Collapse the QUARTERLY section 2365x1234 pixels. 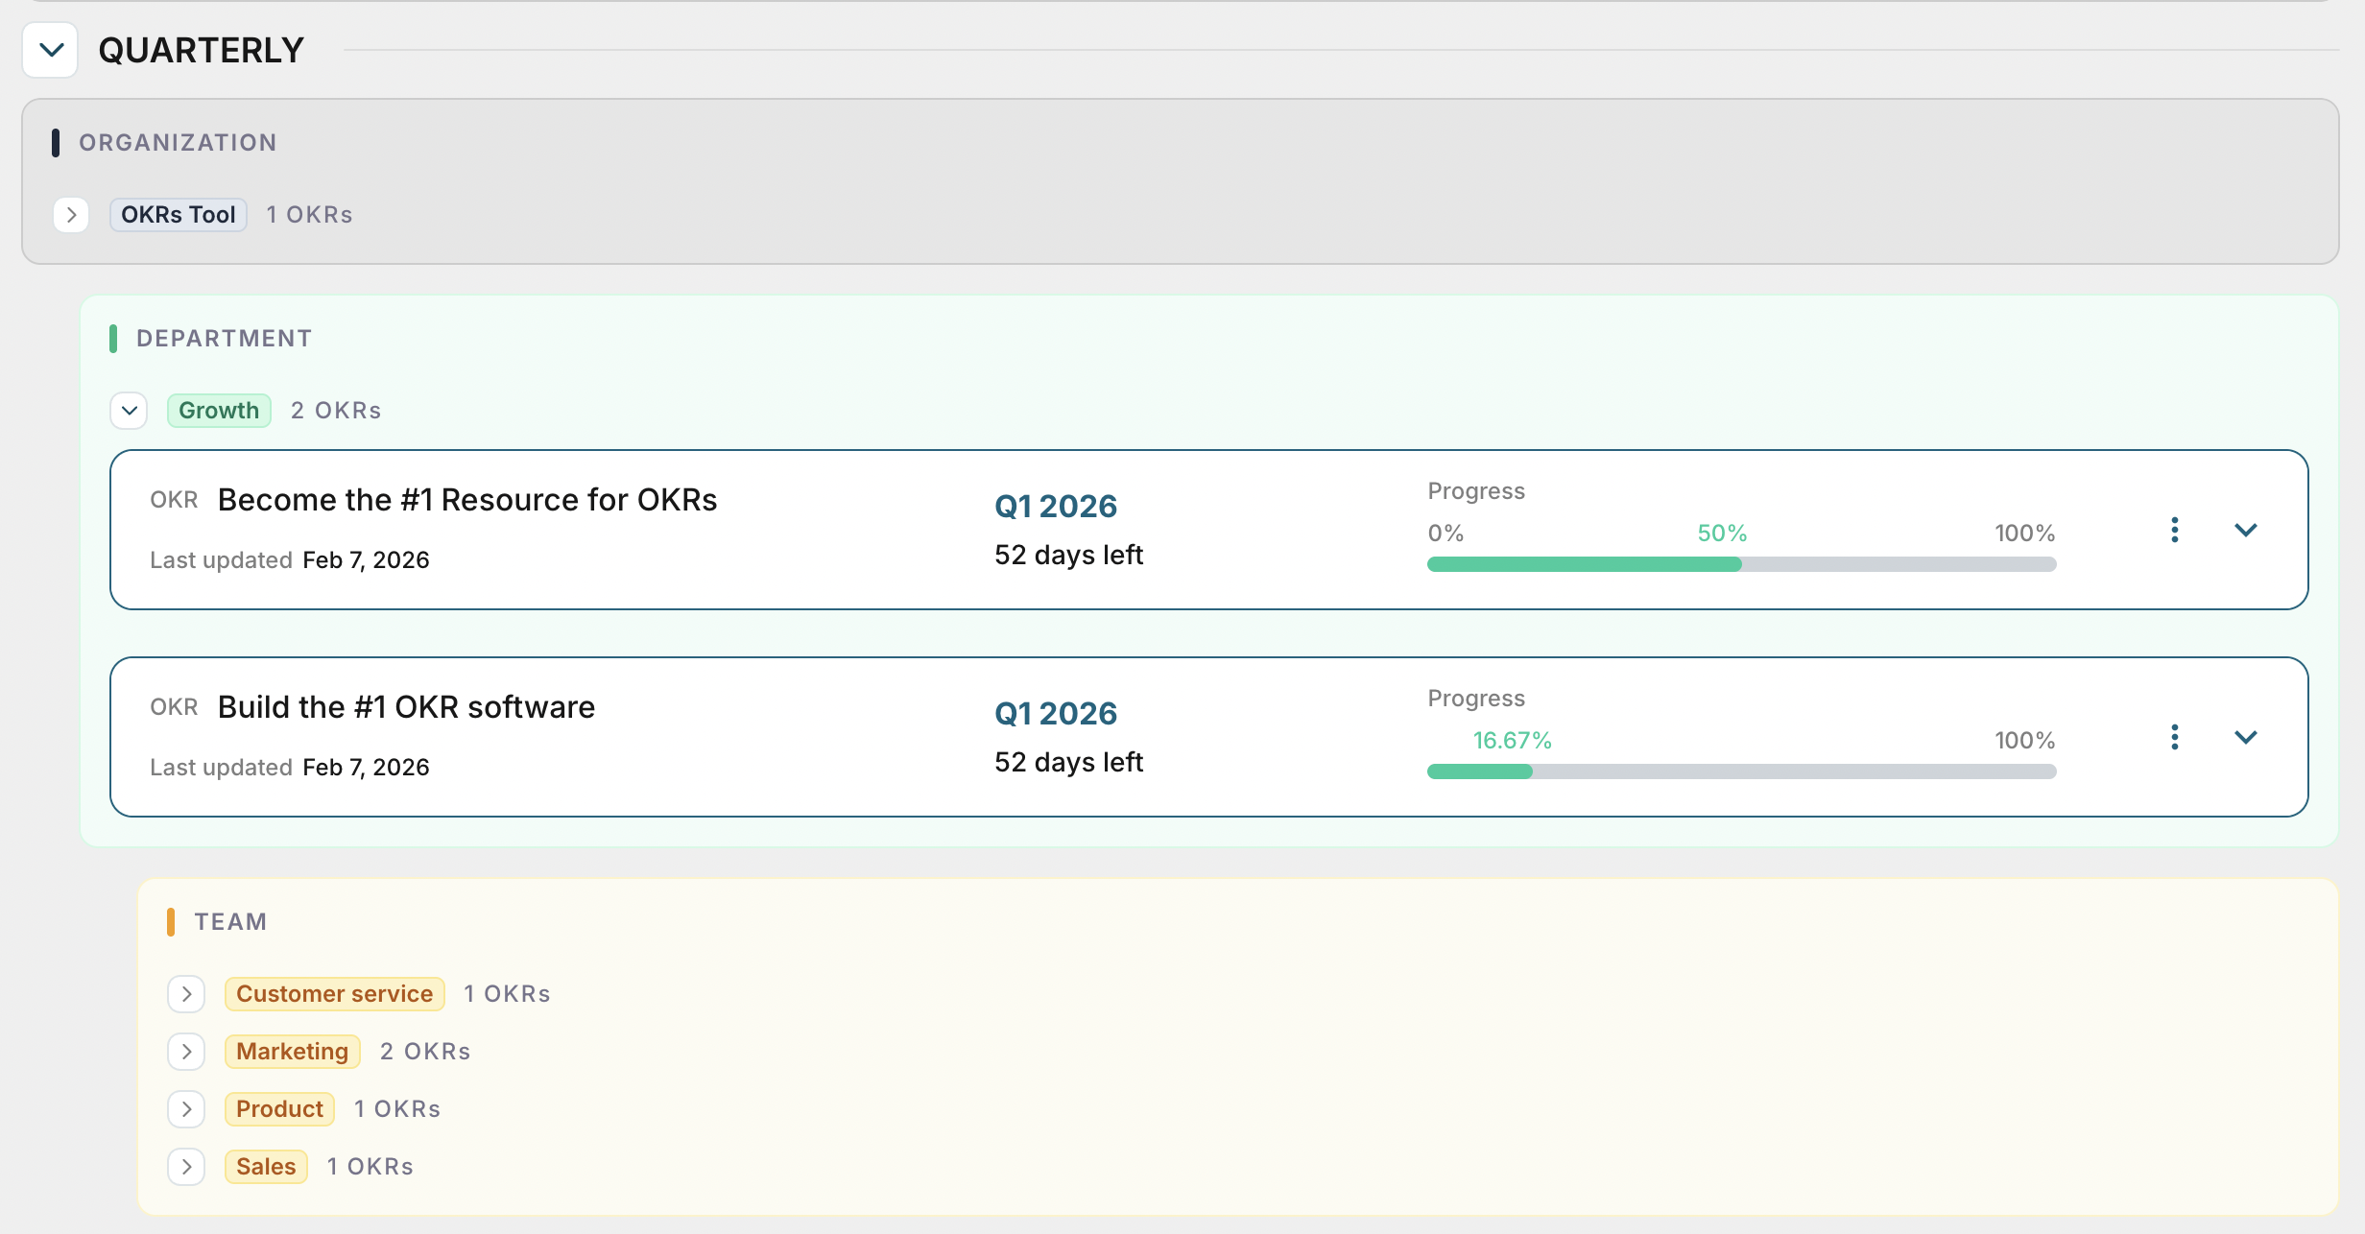tap(50, 49)
